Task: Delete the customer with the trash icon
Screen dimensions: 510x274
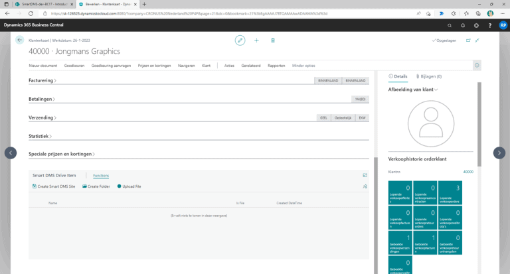Action: pyautogui.click(x=273, y=40)
